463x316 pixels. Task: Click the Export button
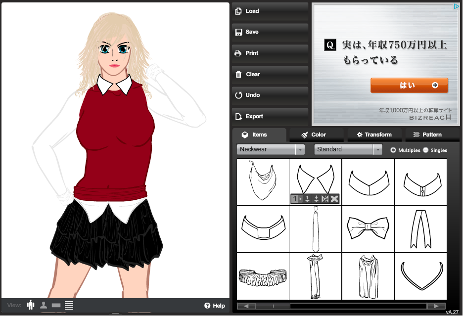(270, 116)
